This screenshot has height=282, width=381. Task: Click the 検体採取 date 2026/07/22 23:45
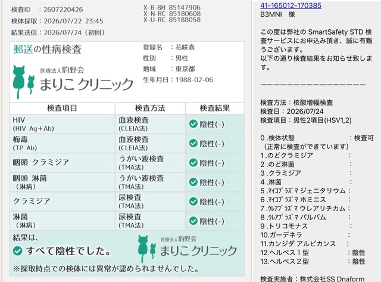[73, 21]
